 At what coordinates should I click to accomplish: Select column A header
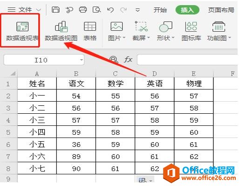point(37,74)
